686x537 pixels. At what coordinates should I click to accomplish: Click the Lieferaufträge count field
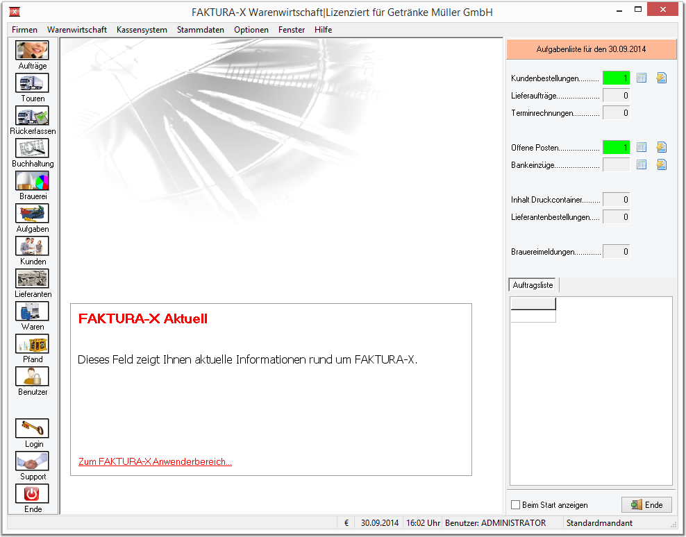tap(616, 95)
